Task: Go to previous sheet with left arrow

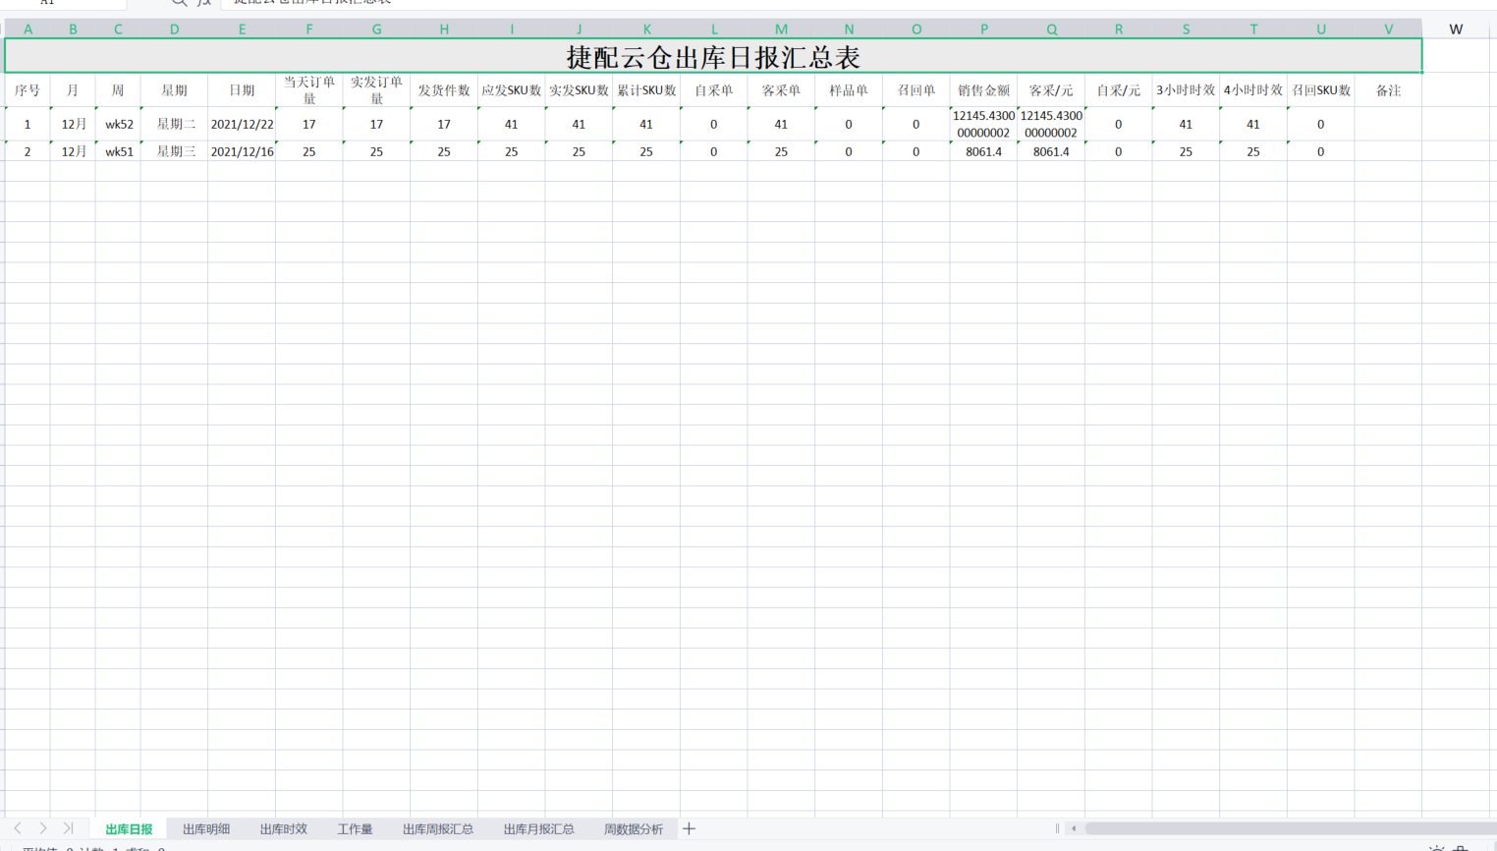Action: 18,828
